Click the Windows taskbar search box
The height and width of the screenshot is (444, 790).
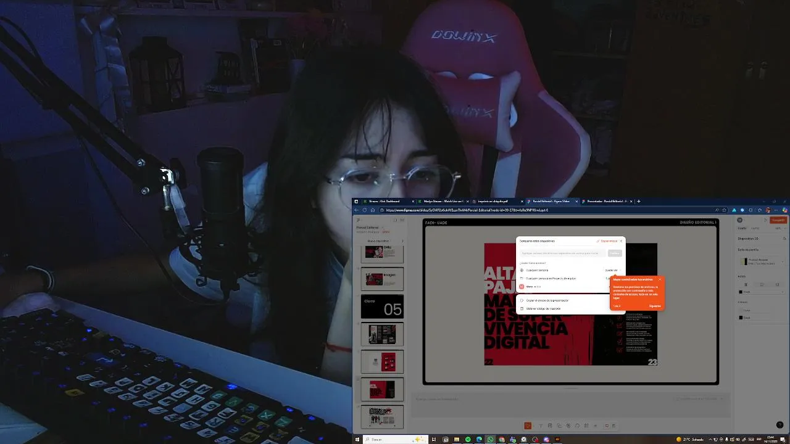coord(395,440)
